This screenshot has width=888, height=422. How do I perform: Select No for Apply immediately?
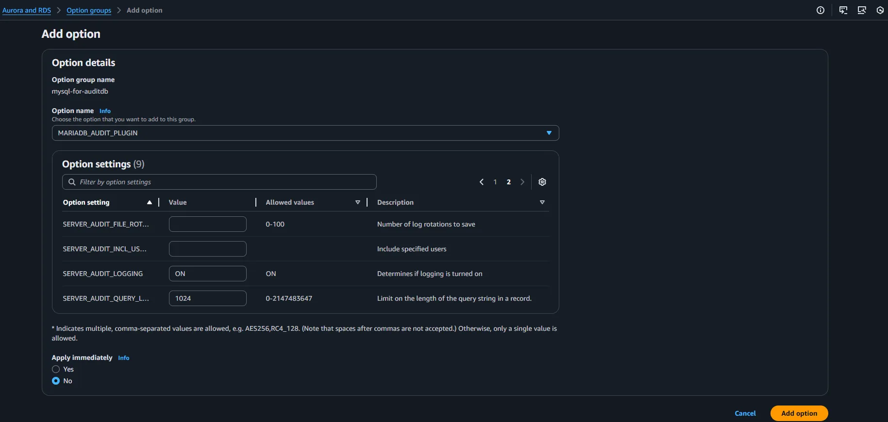click(x=56, y=381)
